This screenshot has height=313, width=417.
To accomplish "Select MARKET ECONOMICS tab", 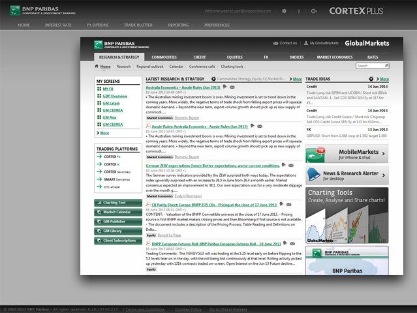I will tap(335, 57).
